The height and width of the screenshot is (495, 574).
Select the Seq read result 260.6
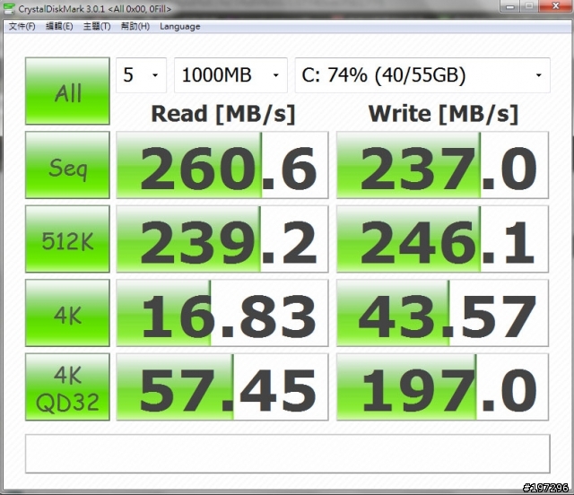pos(222,165)
